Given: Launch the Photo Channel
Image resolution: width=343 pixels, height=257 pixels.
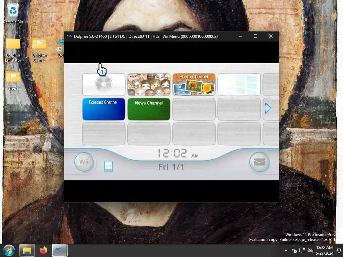Looking at the screenshot, I should pos(194,84).
